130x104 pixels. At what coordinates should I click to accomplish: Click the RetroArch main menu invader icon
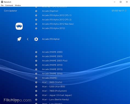click(19, 26)
